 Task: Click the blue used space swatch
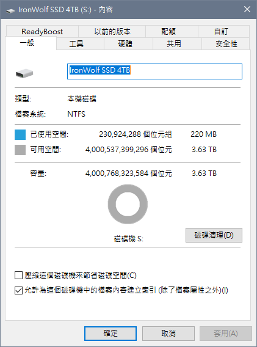(x=20, y=134)
